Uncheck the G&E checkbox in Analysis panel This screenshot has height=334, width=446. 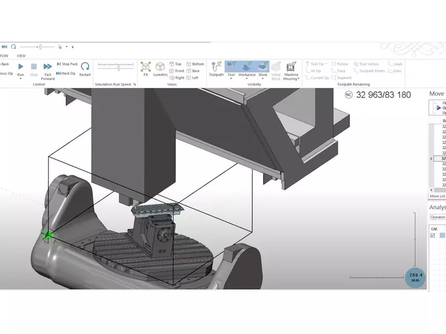click(434, 235)
